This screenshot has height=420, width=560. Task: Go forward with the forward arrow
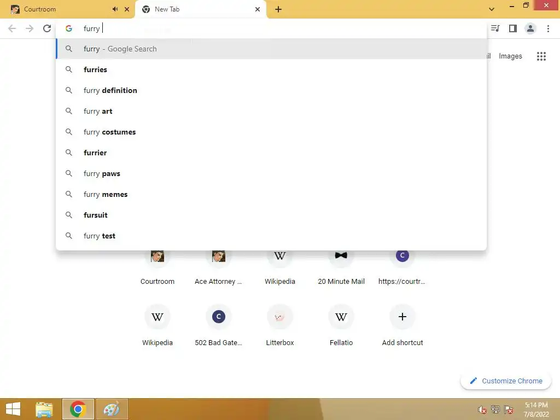click(30, 28)
